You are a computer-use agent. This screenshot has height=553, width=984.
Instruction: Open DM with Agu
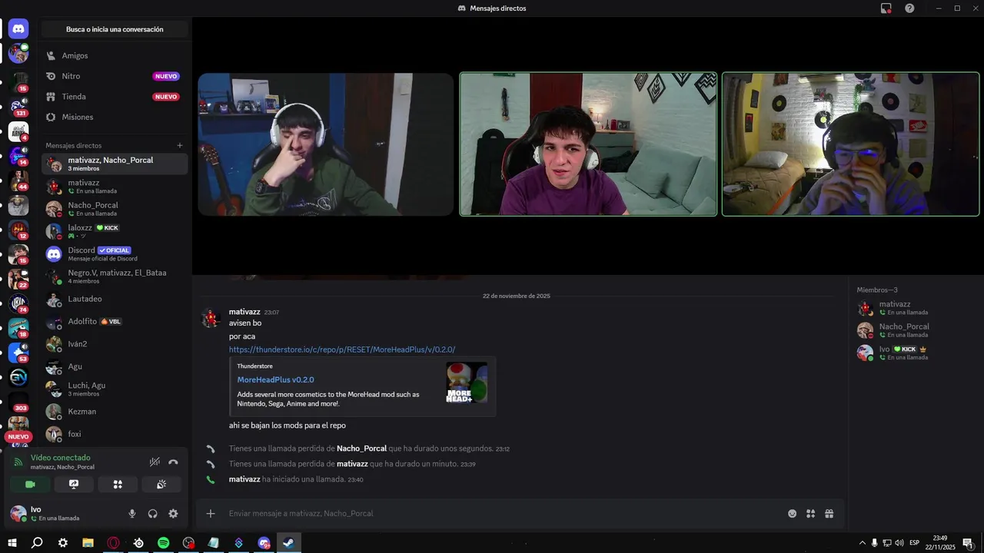tap(115, 366)
